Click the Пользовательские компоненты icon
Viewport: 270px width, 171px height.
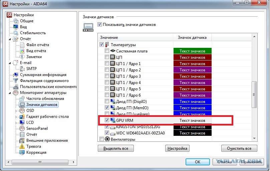point(16,87)
